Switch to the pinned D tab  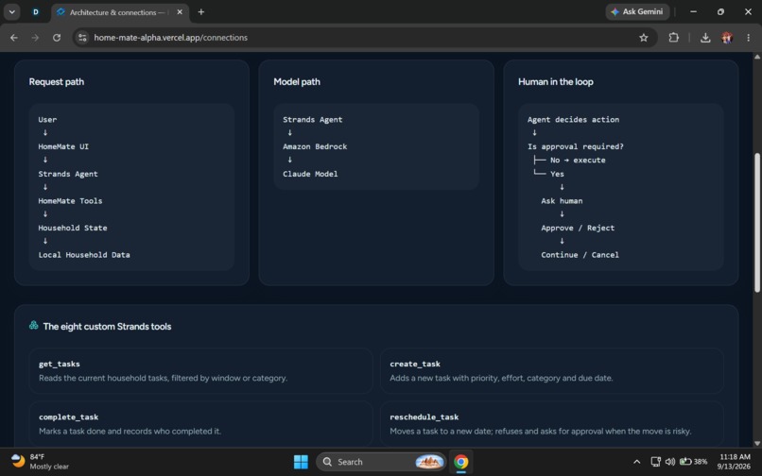(36, 12)
